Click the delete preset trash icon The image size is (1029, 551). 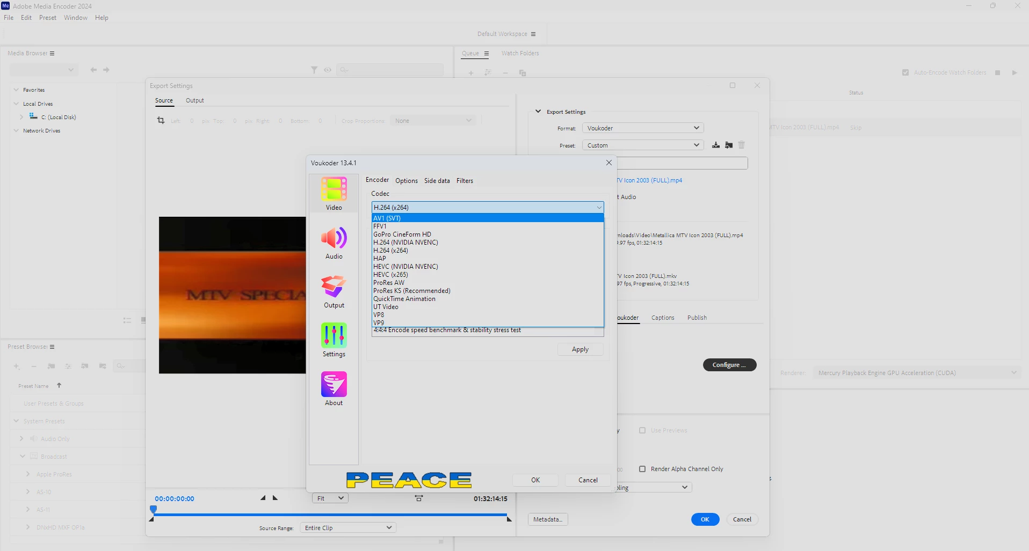(742, 145)
